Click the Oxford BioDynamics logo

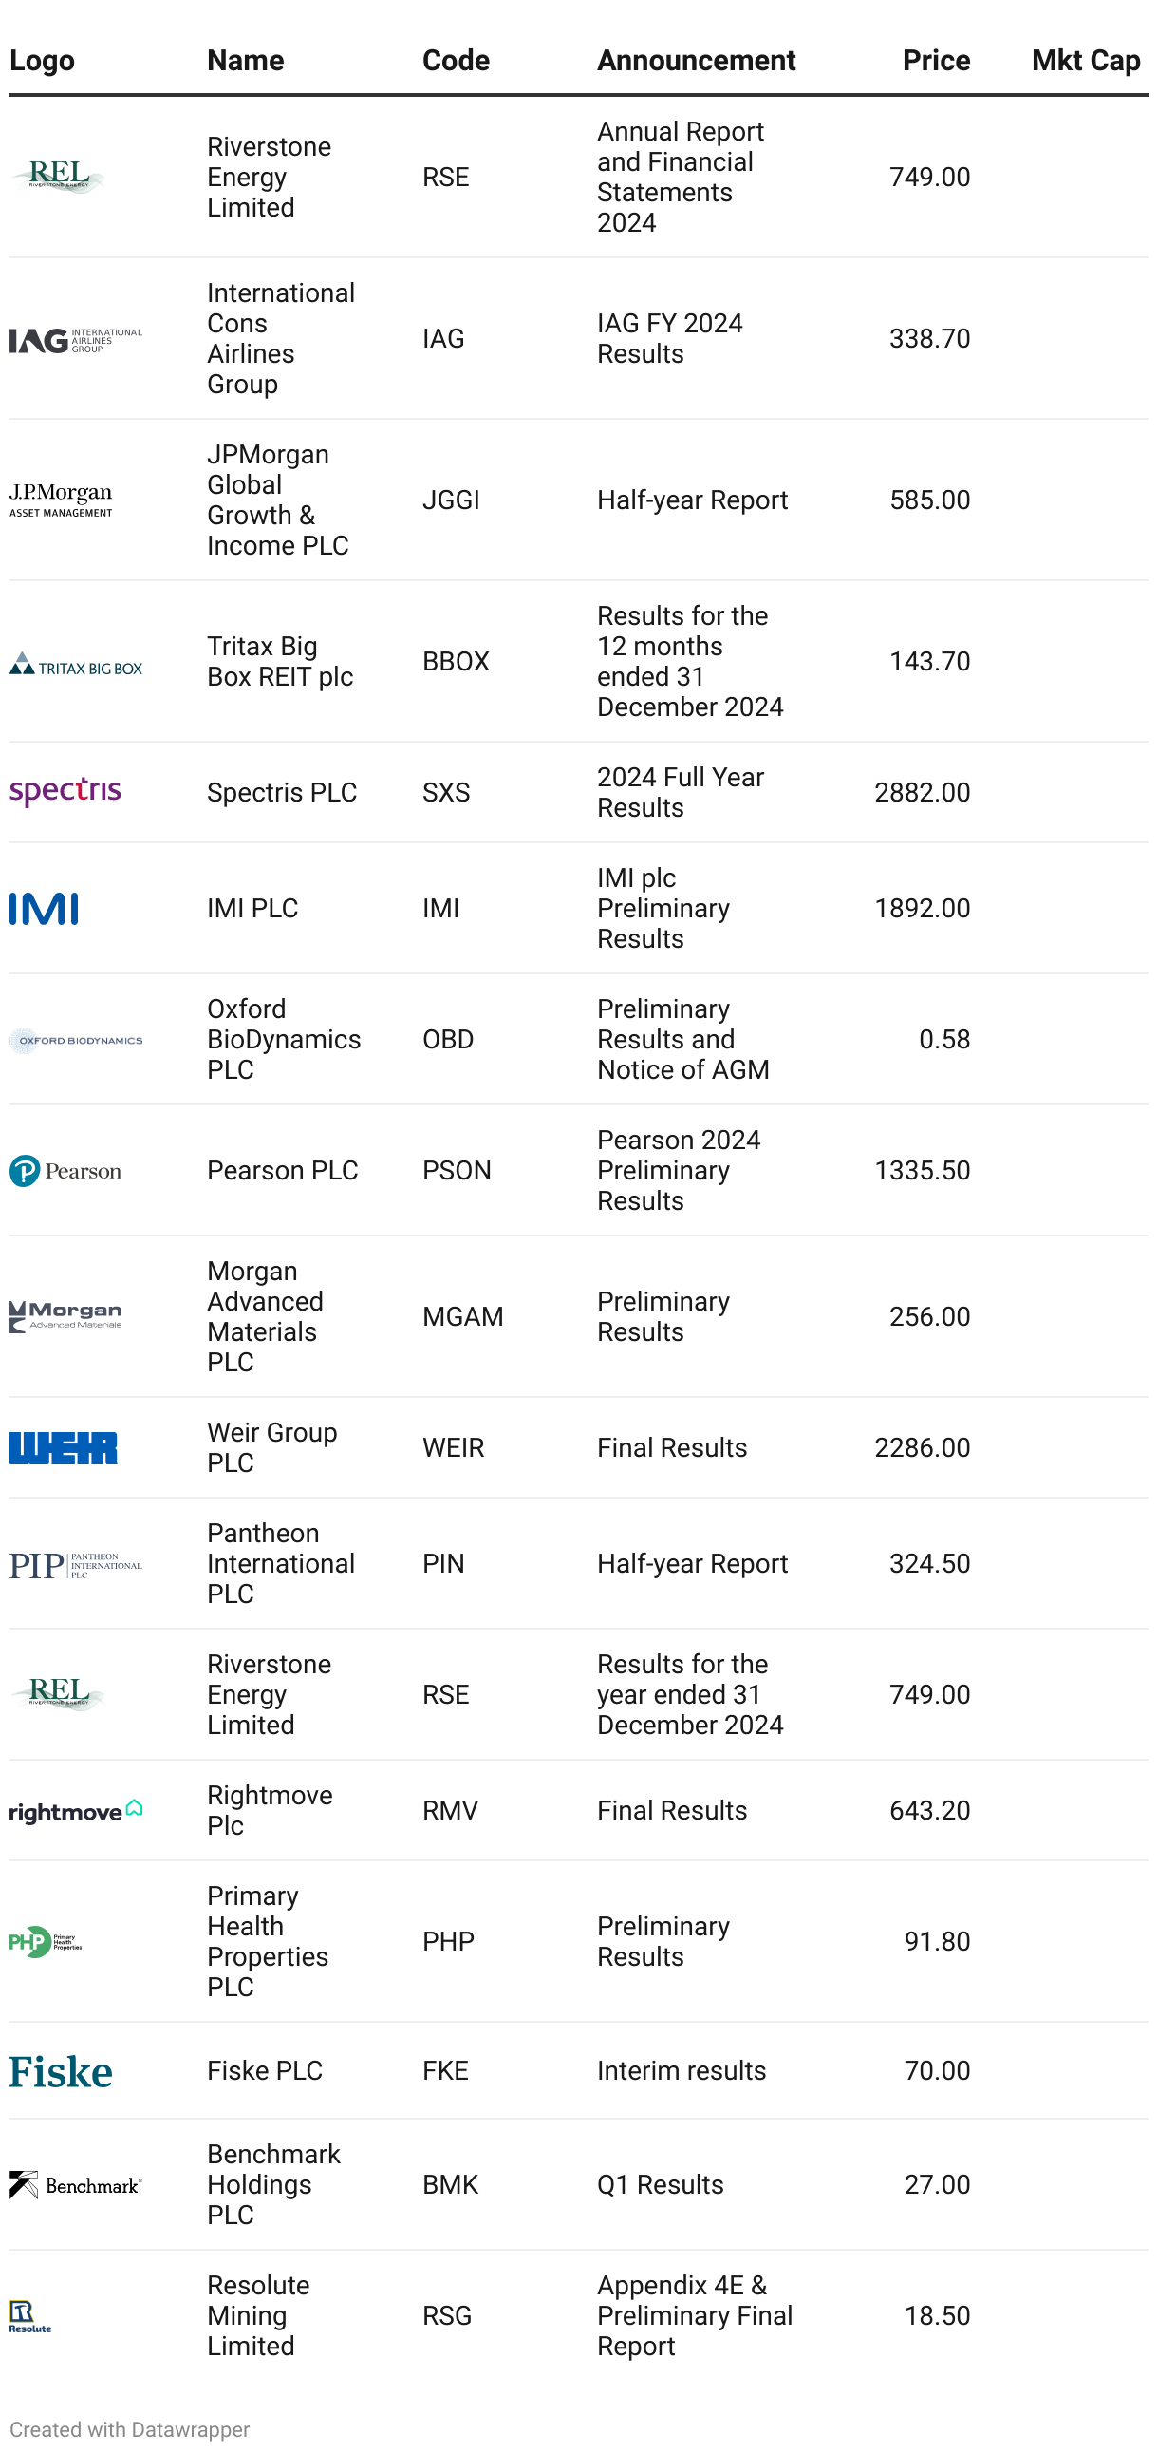(75, 1041)
